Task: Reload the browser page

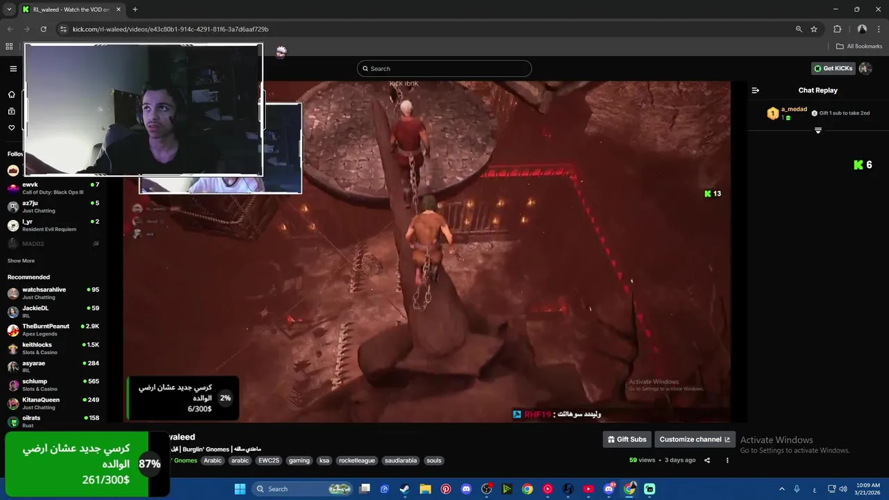Action: [43, 29]
